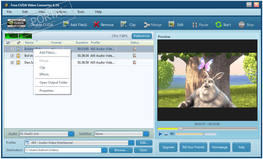Click the Open destination button
This screenshot has height=159, width=263.
(x=143, y=150)
